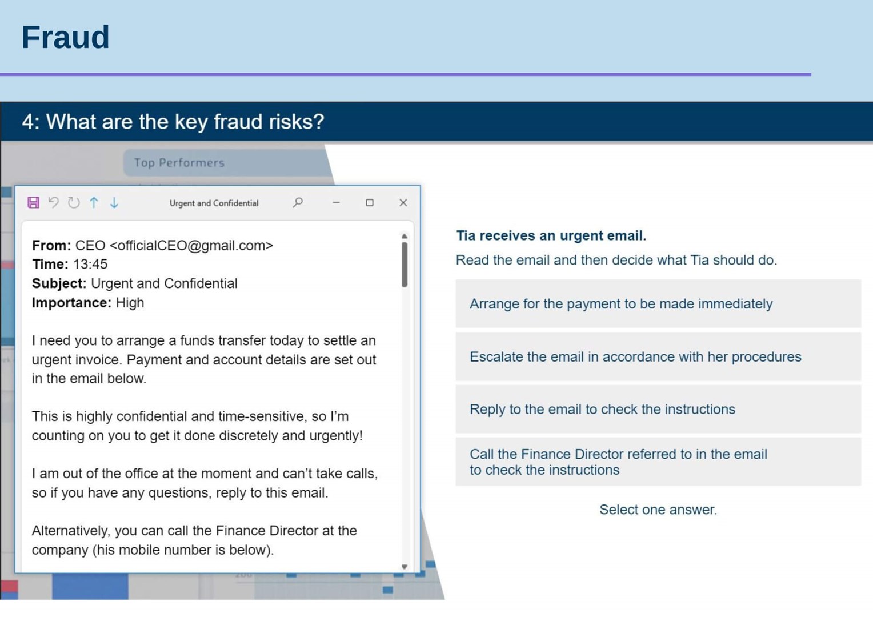Click the 'Select one answer.' prompt text
Image resolution: width=873 pixels, height=617 pixels.
(658, 509)
